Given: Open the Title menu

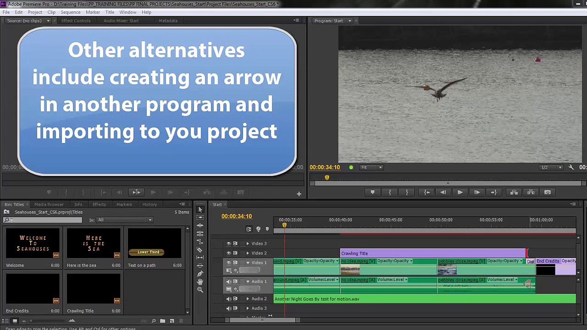Looking at the screenshot, I should [110, 12].
